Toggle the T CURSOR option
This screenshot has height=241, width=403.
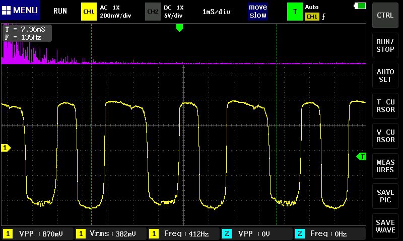[x=385, y=105]
